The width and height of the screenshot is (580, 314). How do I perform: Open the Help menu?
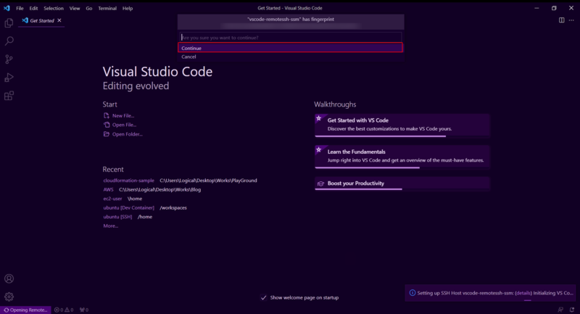[128, 8]
